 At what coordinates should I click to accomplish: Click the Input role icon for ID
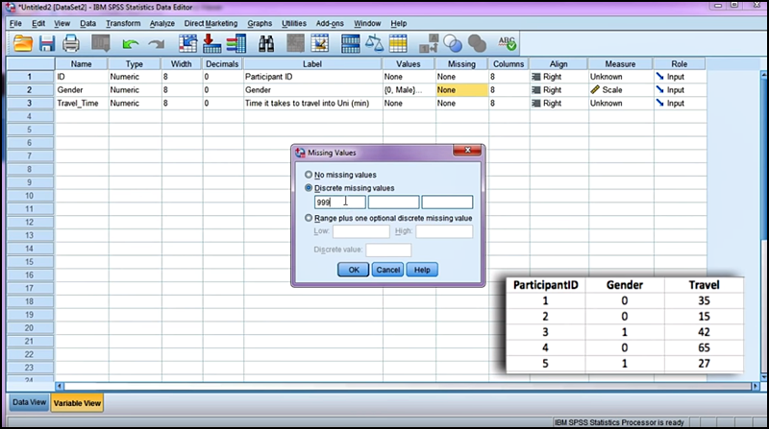point(659,77)
